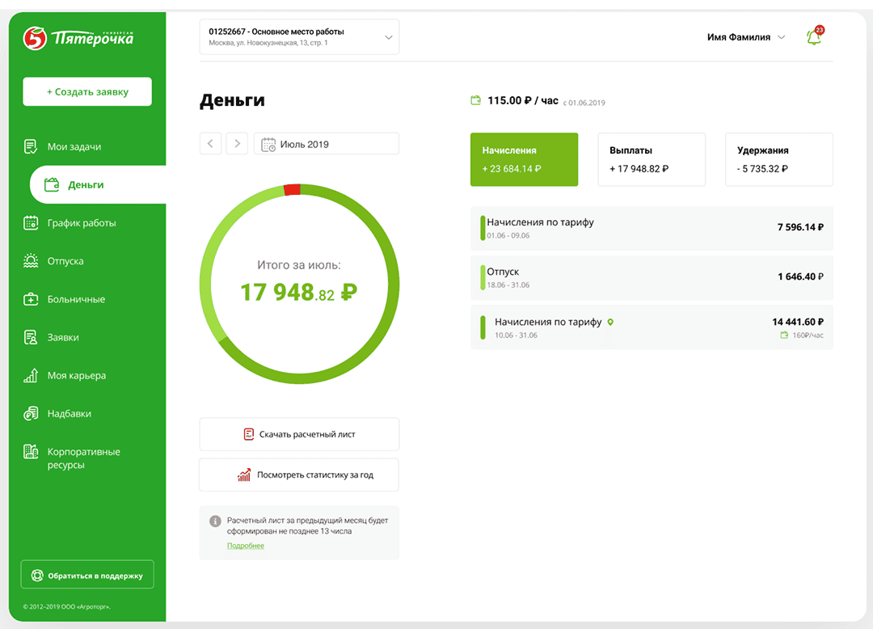Expand the workplace dropdown showing 01252667
873x629 pixels.
[299, 36]
